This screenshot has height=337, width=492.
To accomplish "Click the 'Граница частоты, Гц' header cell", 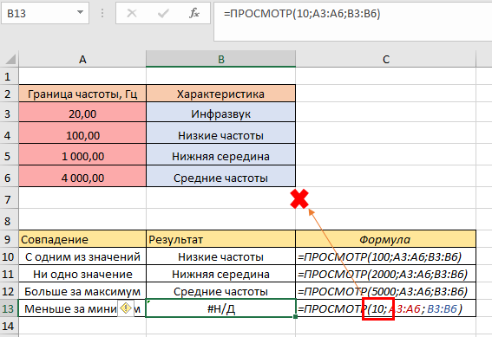I will click(82, 94).
